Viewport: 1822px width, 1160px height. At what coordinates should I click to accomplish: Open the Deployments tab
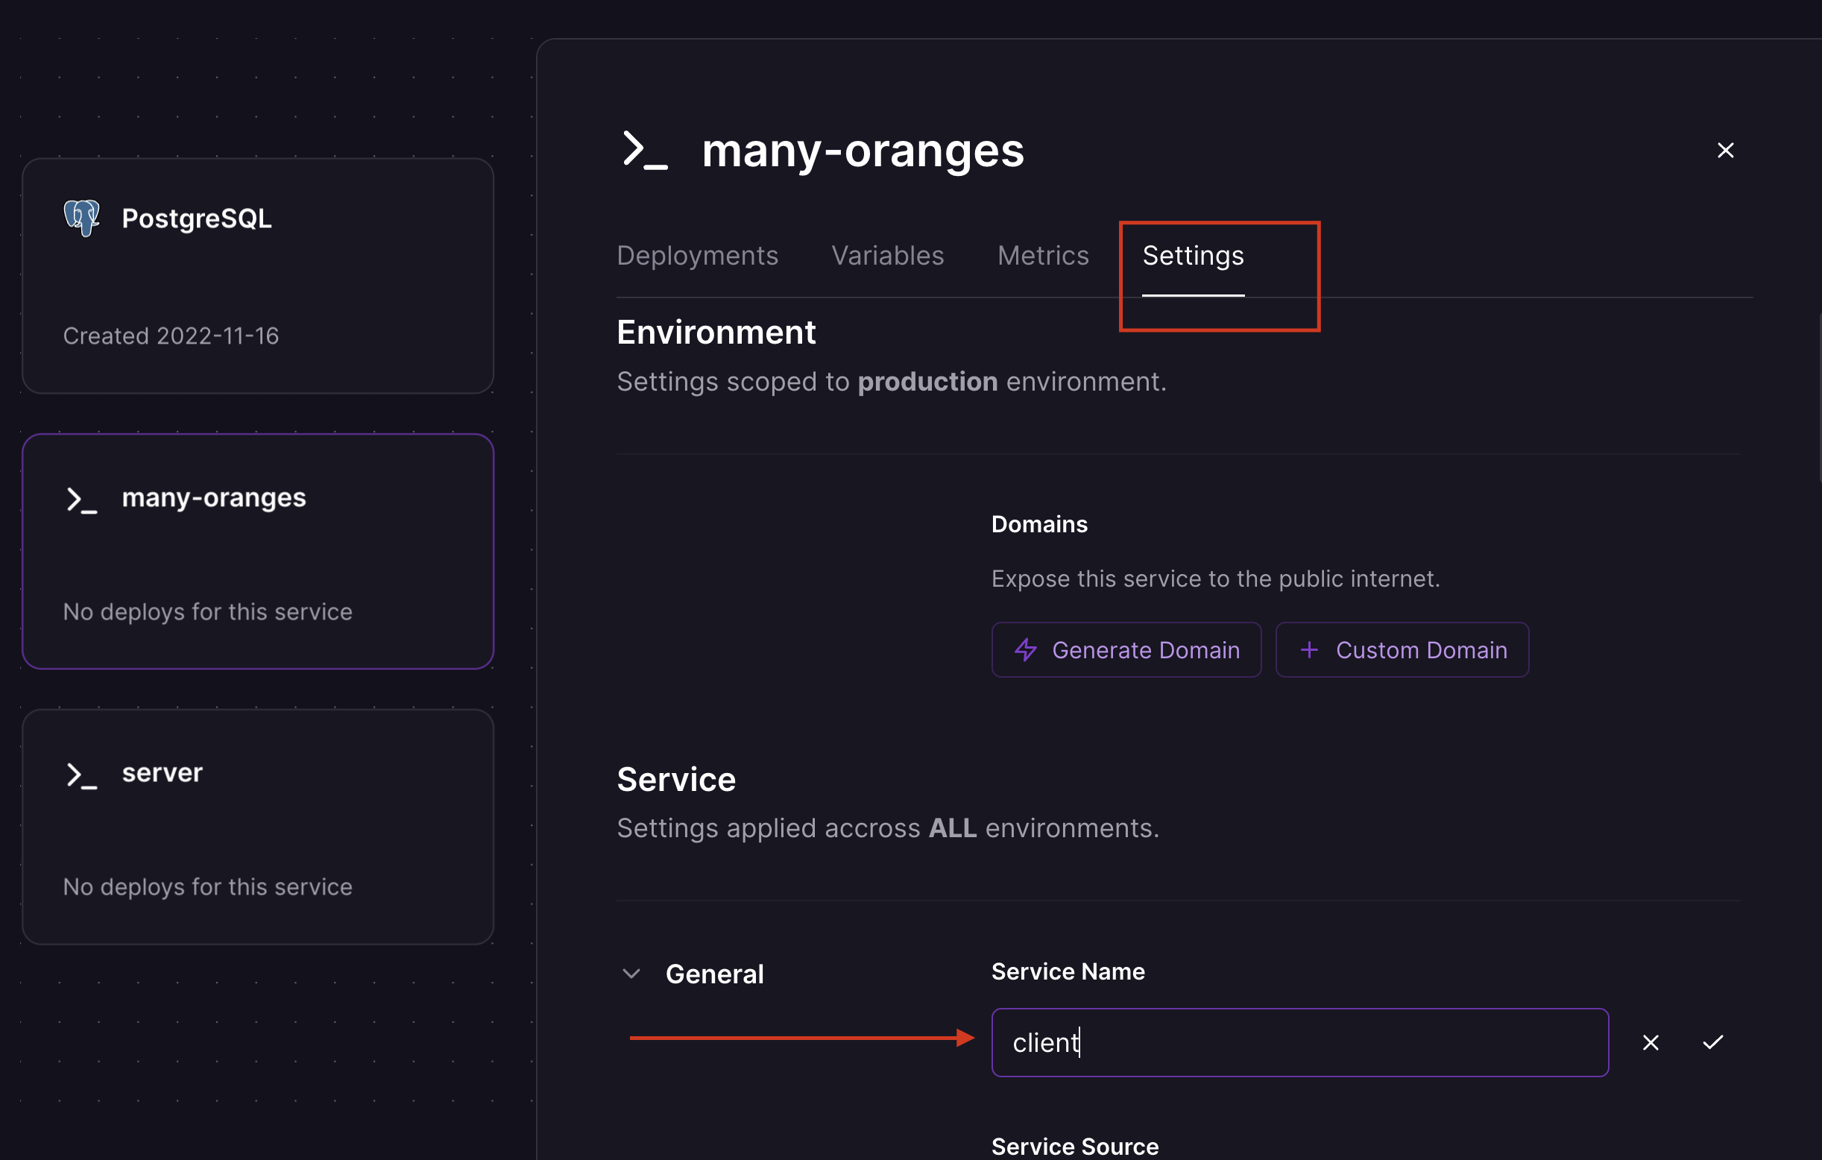[697, 256]
